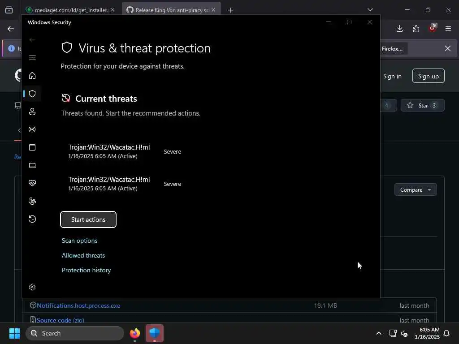Screen dimensions: 459x344
Task: Go back in the Firefox browser
Action: click(11, 29)
